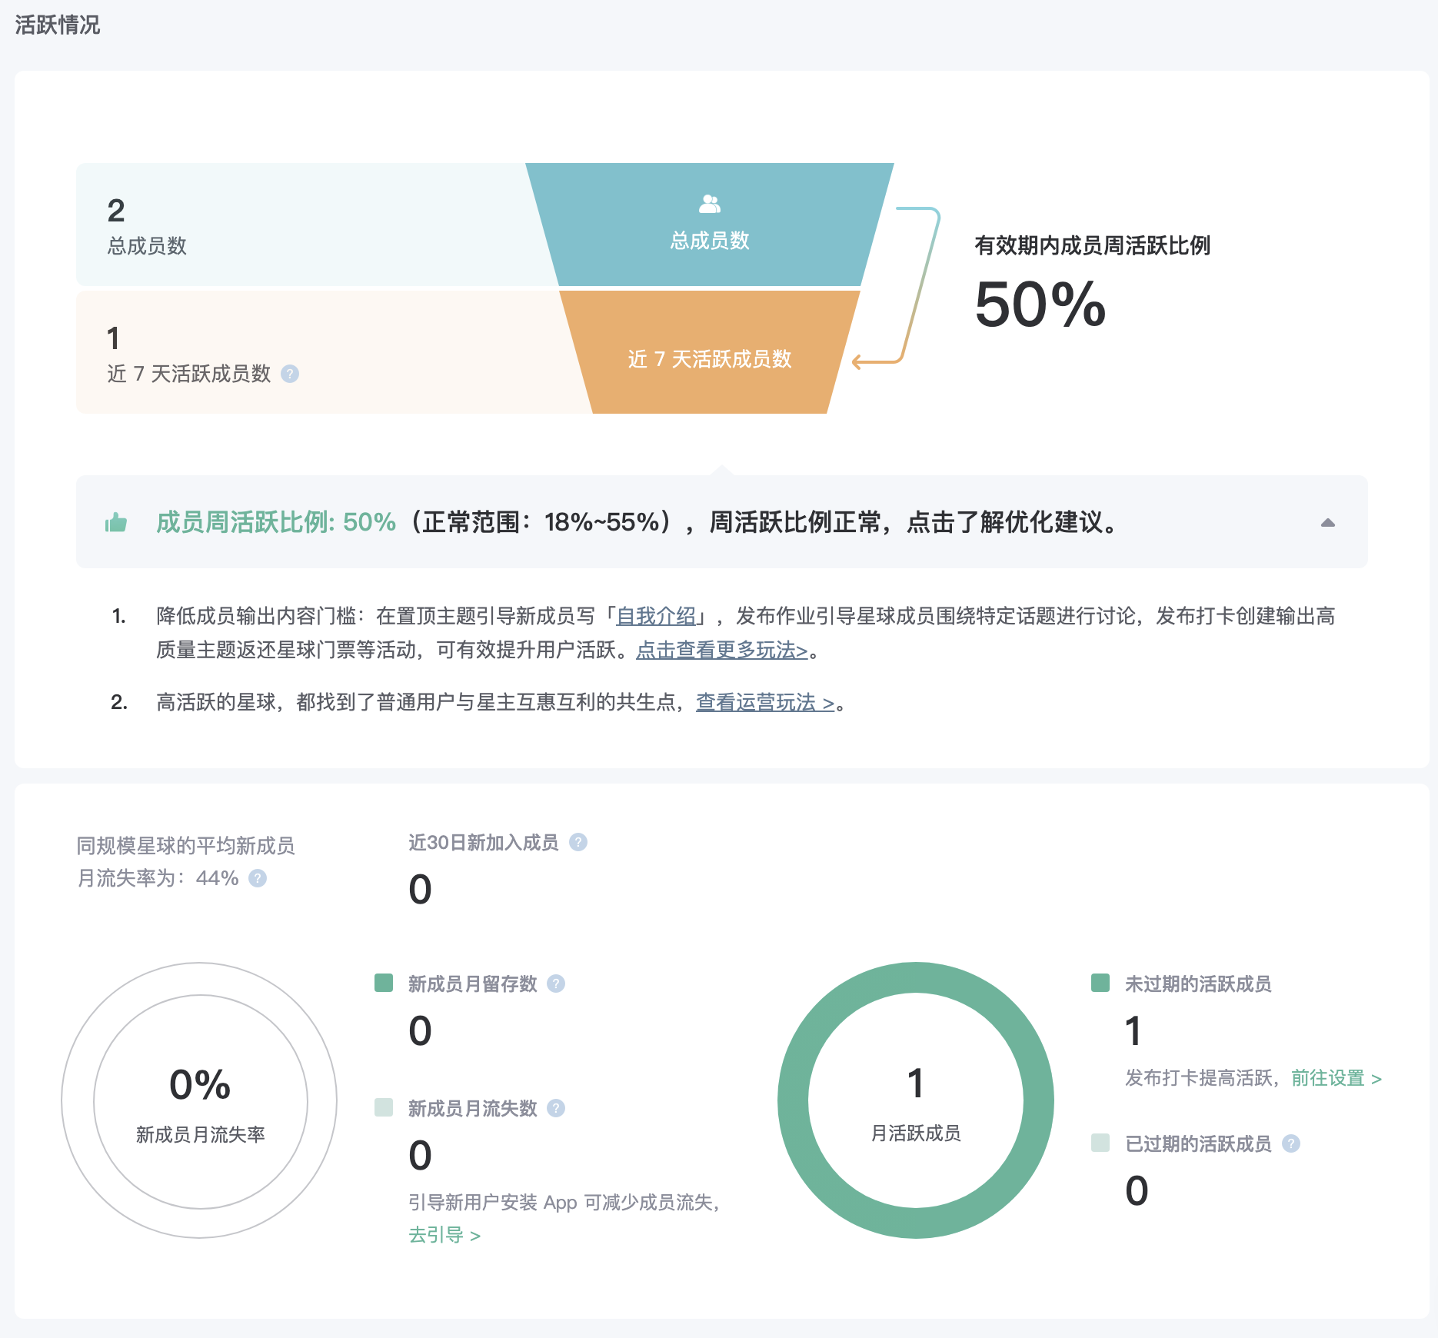The image size is (1438, 1338).
Task: Click the 新成员月留存数 label
Action: [x=473, y=984]
